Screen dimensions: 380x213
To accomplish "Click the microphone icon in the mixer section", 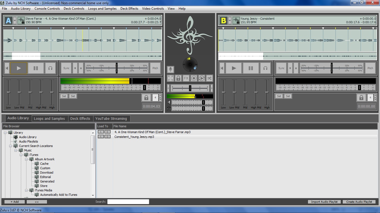I will (x=171, y=69).
